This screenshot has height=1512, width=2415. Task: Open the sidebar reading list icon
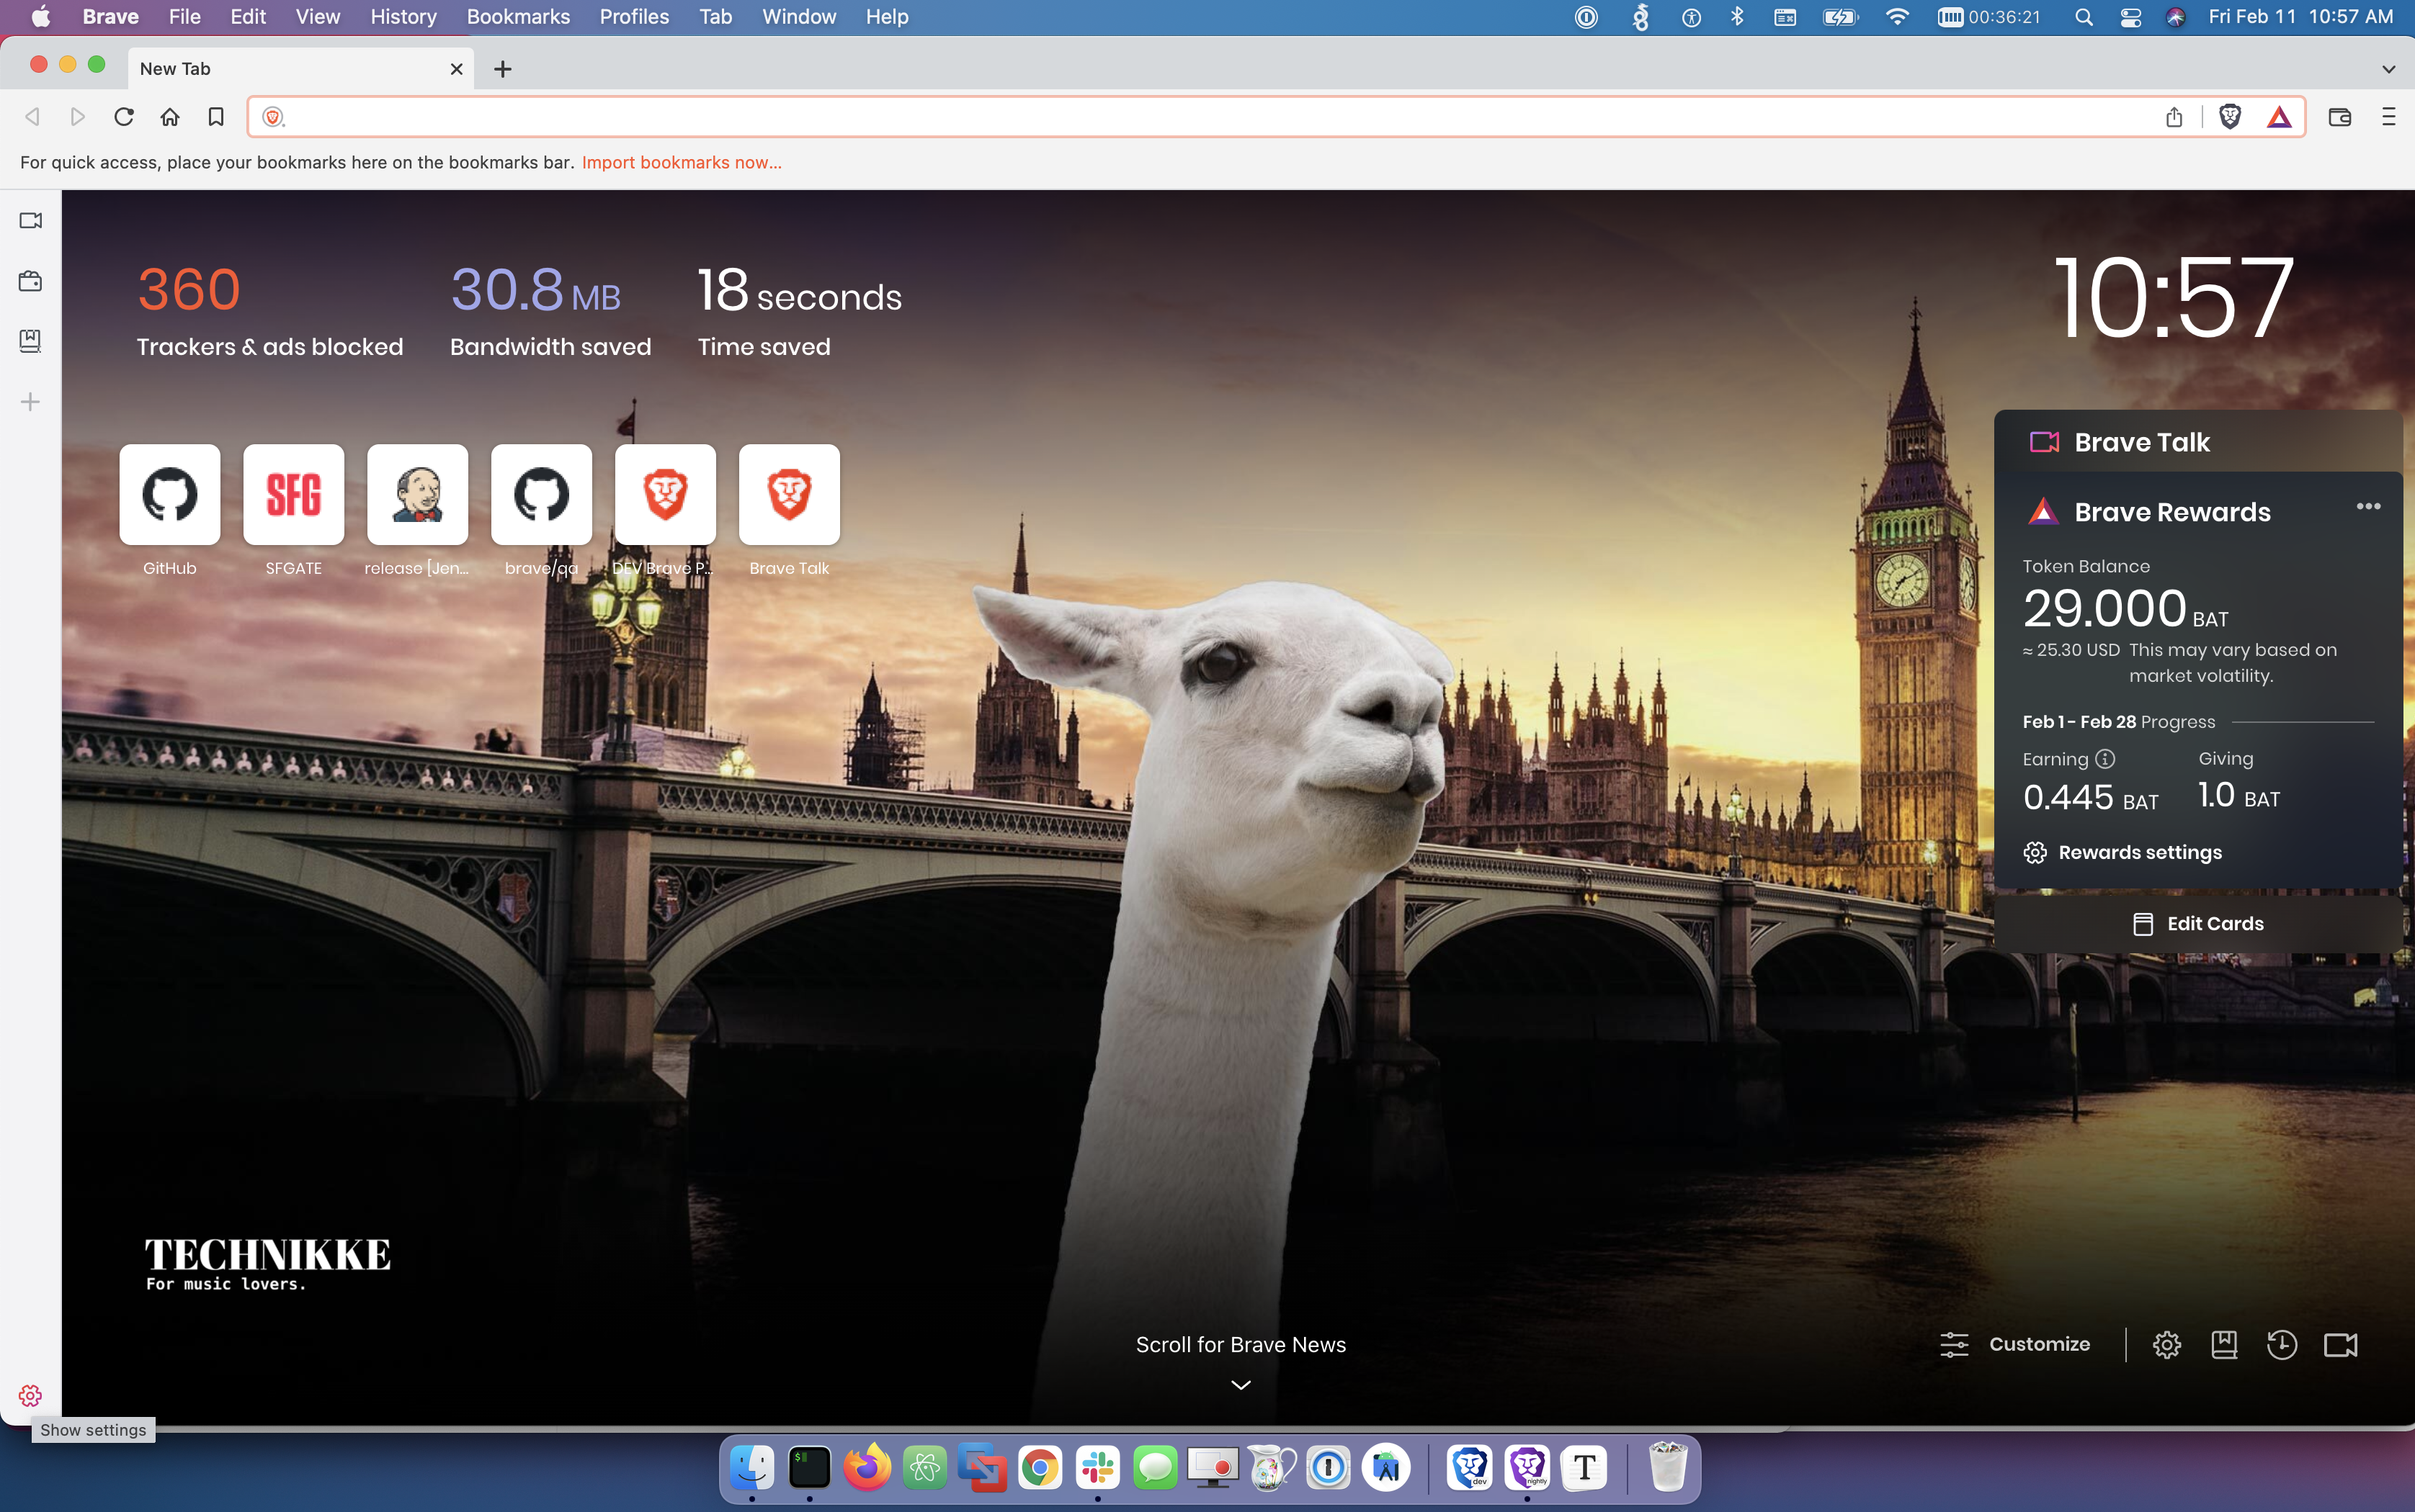tap(30, 341)
